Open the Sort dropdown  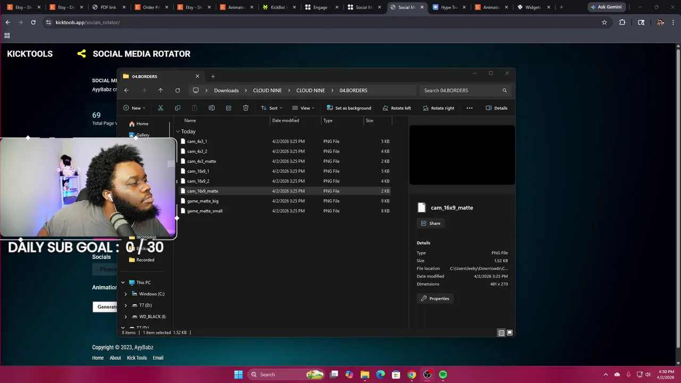pos(271,108)
